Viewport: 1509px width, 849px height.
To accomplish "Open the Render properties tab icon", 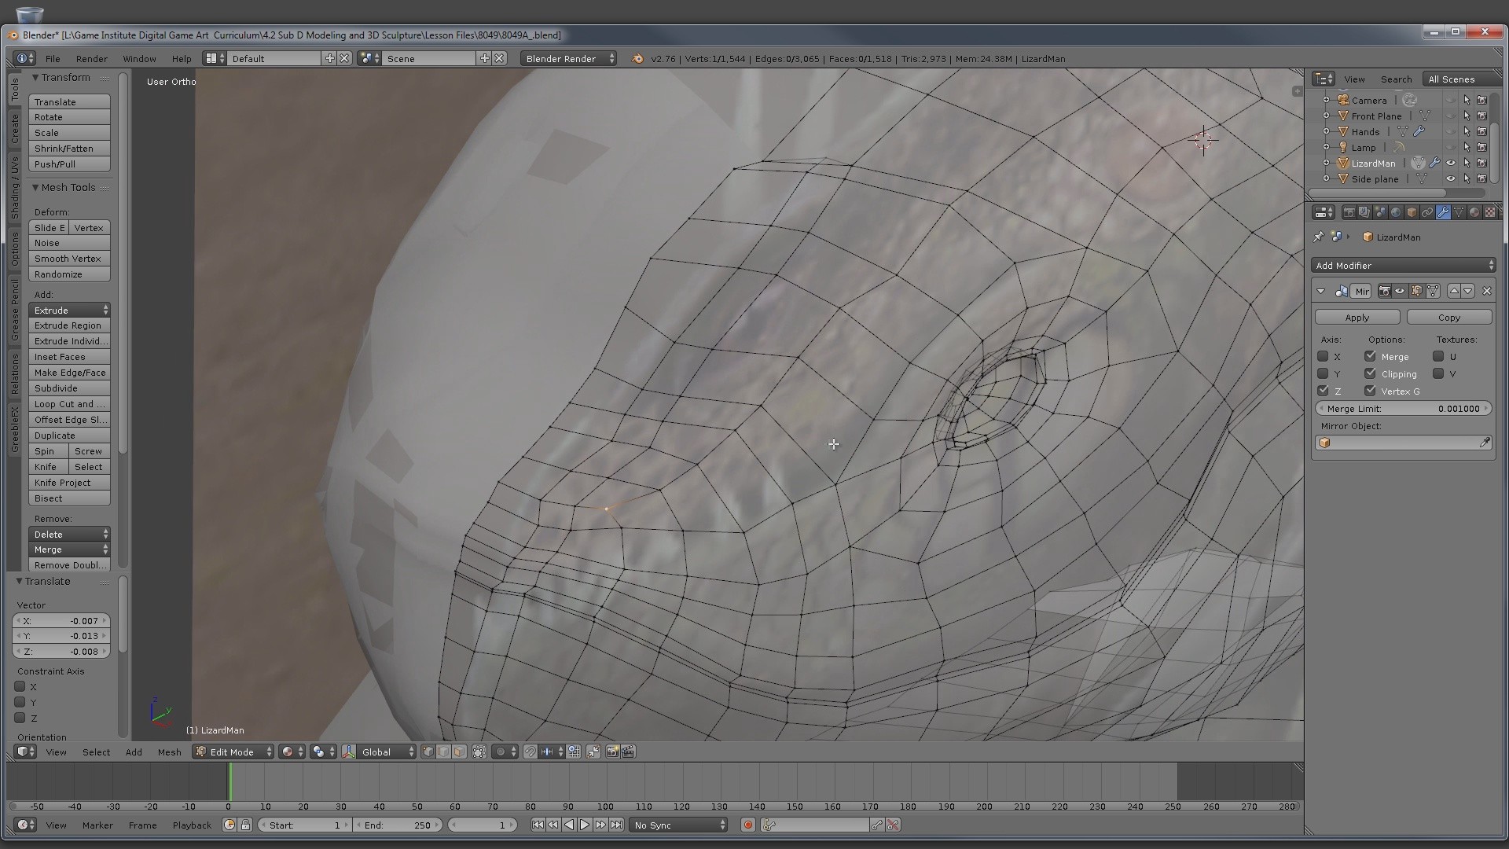I will coord(1349,212).
